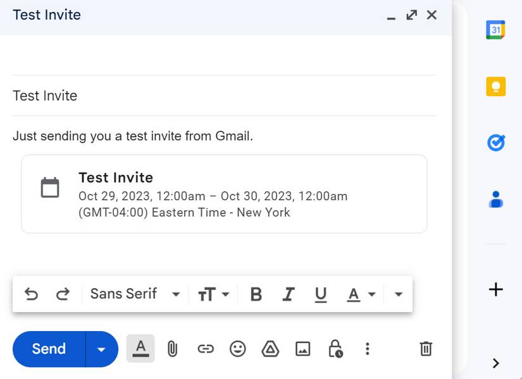Attach a file with the paperclip icon

click(171, 349)
